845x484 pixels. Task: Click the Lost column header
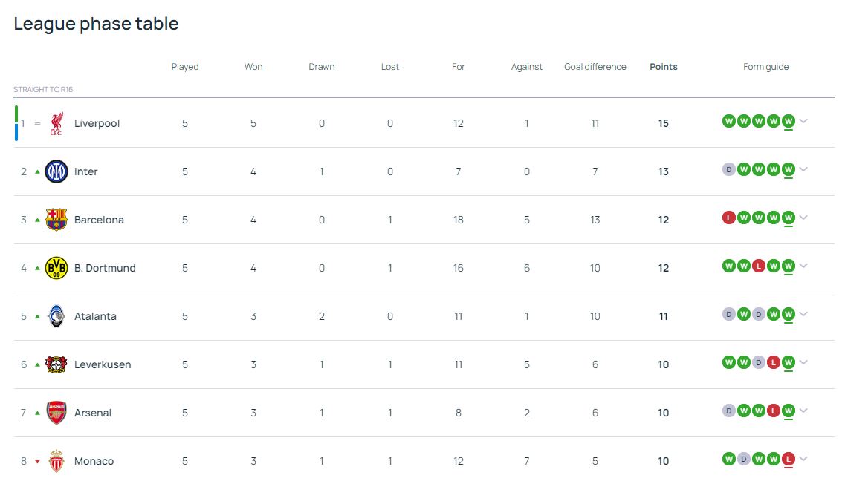click(390, 67)
